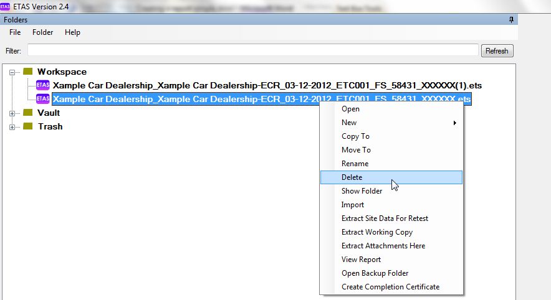Focus the Filter input field

(x=253, y=50)
